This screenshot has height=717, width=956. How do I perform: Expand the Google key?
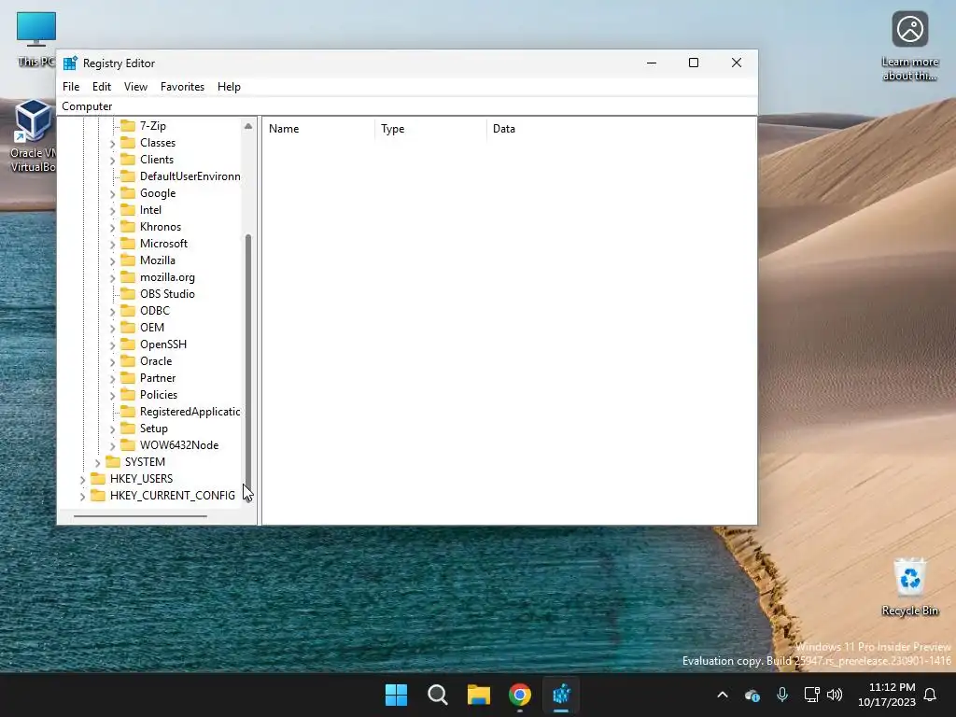click(x=112, y=194)
